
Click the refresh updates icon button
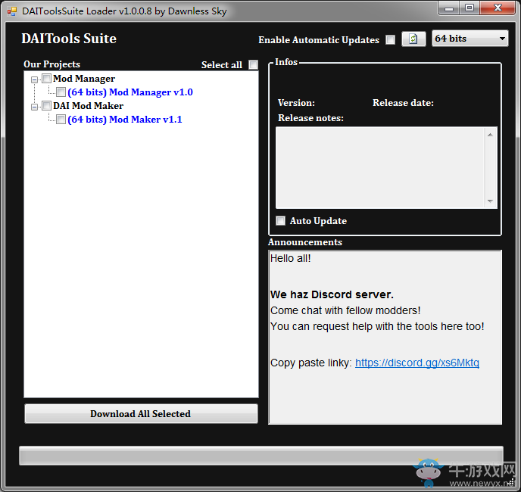point(413,39)
